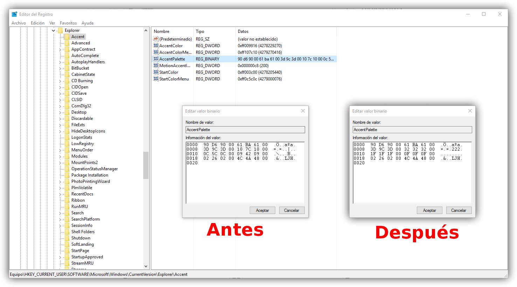Click Aceptar in the left binary edit dialog
This screenshot has width=517, height=287.
pos(262,210)
